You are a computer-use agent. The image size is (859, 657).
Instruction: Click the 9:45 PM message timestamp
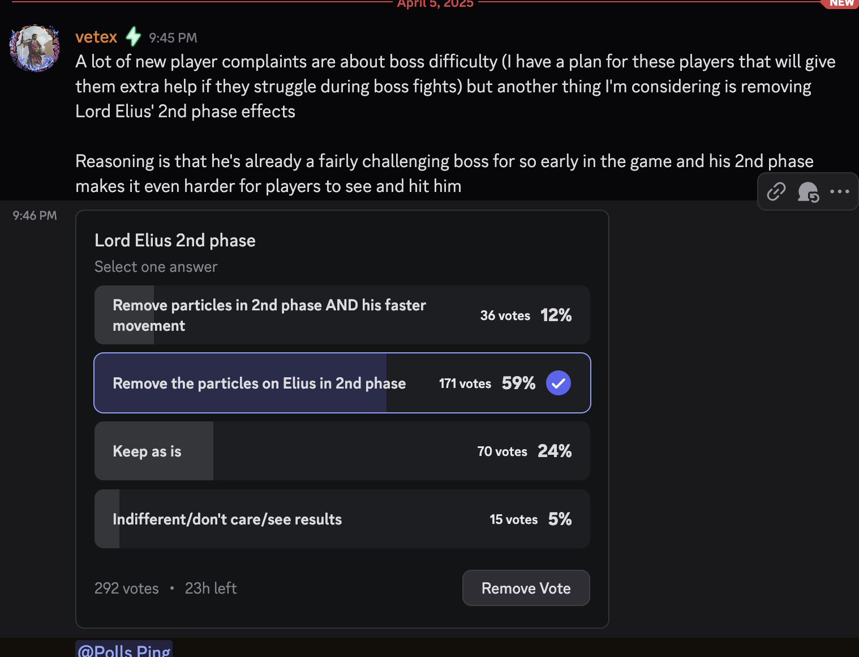click(173, 38)
